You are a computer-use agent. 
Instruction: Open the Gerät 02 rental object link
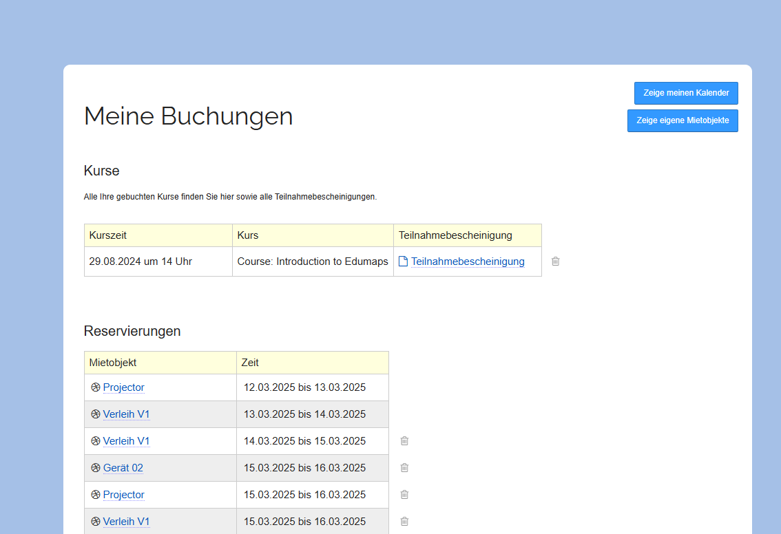pyautogui.click(x=123, y=468)
